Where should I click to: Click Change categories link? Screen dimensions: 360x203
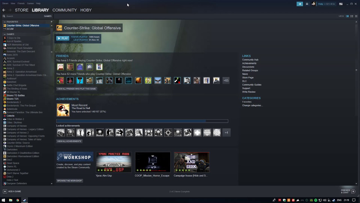click(x=253, y=105)
